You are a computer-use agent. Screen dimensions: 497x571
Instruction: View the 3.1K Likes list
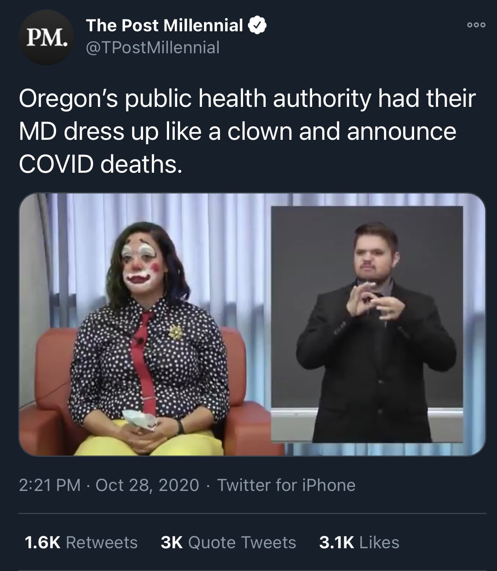tap(359, 543)
